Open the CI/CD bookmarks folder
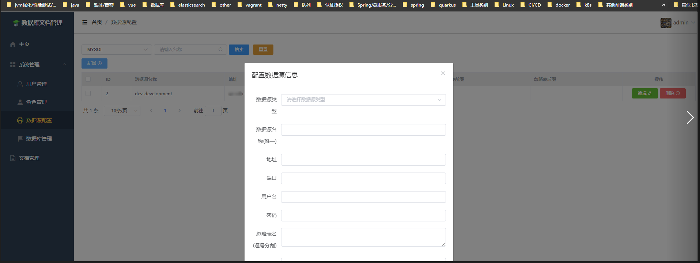Viewport: 700px width, 263px height. point(530,5)
